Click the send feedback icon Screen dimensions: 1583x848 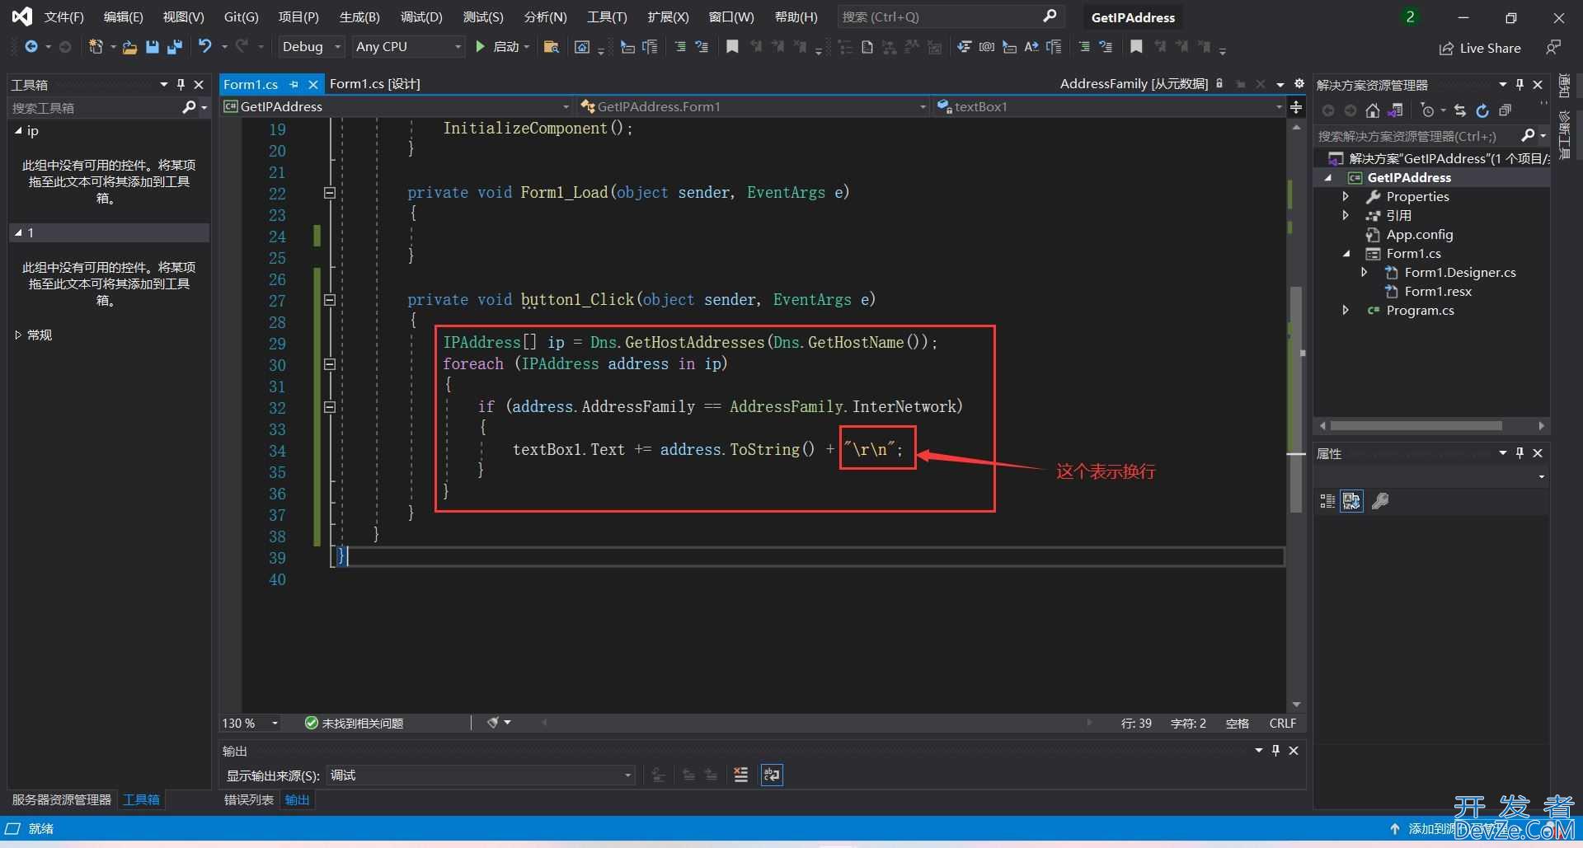[1553, 47]
